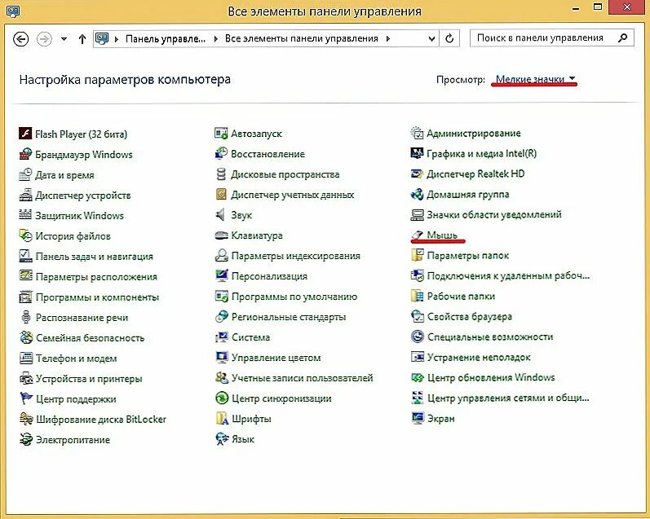Click the search magnifier icon
The height and width of the screenshot is (519, 650).
coord(622,38)
